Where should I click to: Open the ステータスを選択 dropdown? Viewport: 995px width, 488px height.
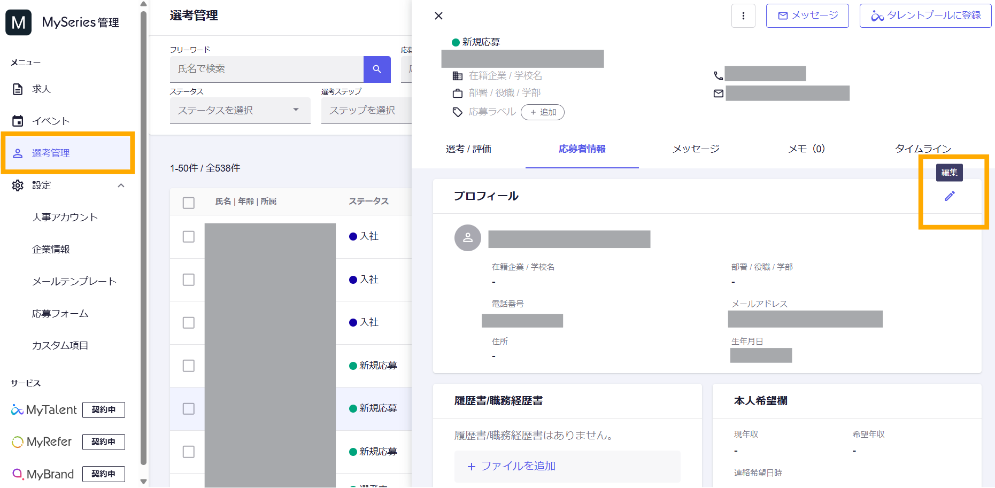tap(240, 110)
